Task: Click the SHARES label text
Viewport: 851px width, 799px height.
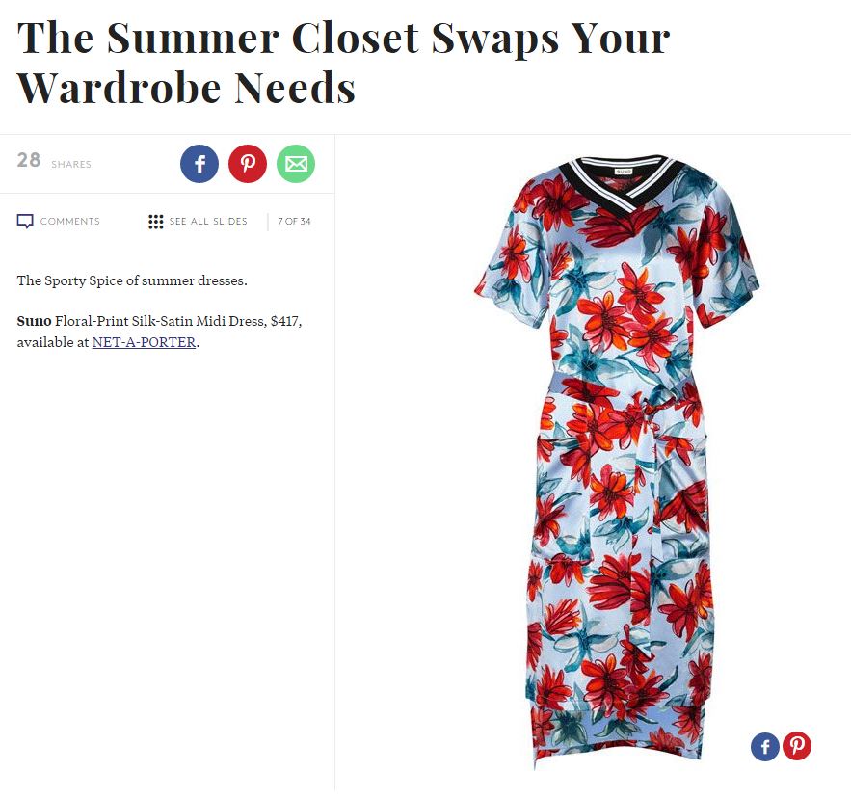Action: pyautogui.click(x=71, y=165)
